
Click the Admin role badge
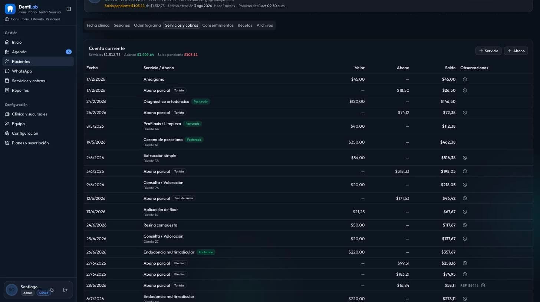coord(28,293)
